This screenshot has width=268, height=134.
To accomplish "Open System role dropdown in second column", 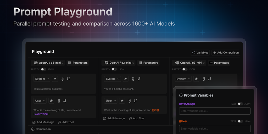I will (x=113, y=79).
